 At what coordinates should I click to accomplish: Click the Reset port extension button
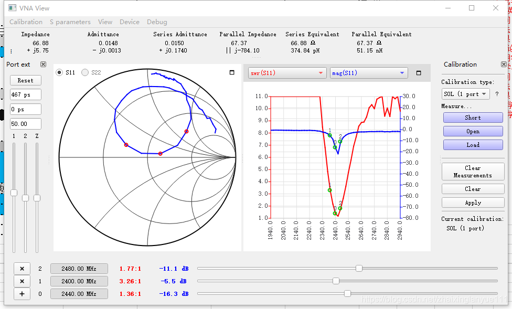pos(26,80)
